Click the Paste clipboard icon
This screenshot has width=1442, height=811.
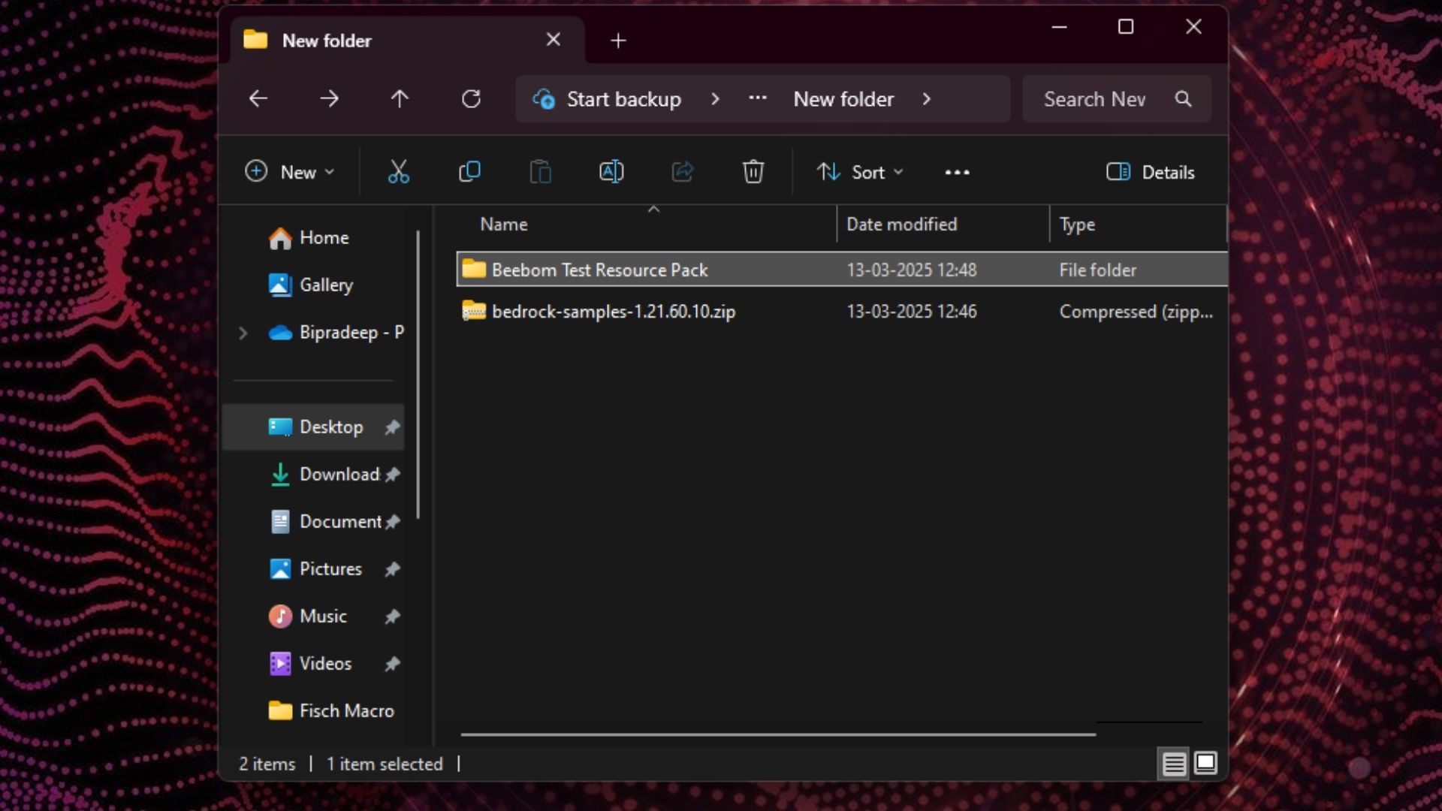[x=540, y=172]
